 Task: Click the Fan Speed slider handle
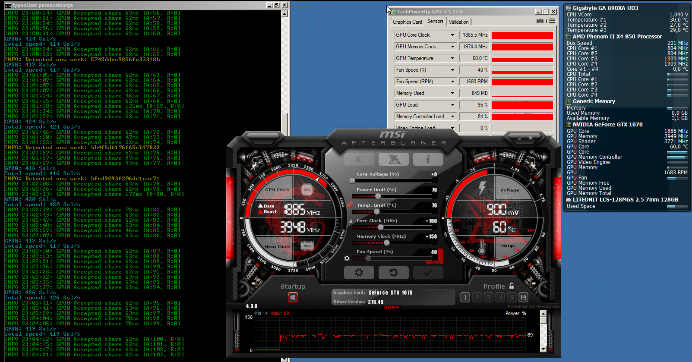click(368, 258)
